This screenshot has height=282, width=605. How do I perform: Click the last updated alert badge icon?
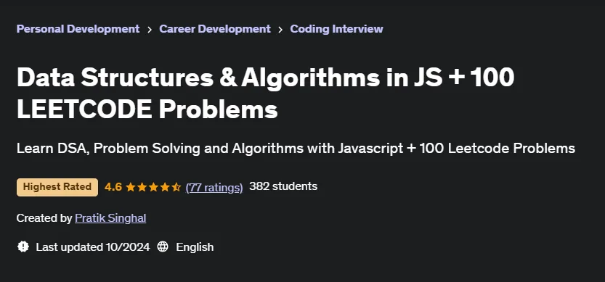point(23,246)
